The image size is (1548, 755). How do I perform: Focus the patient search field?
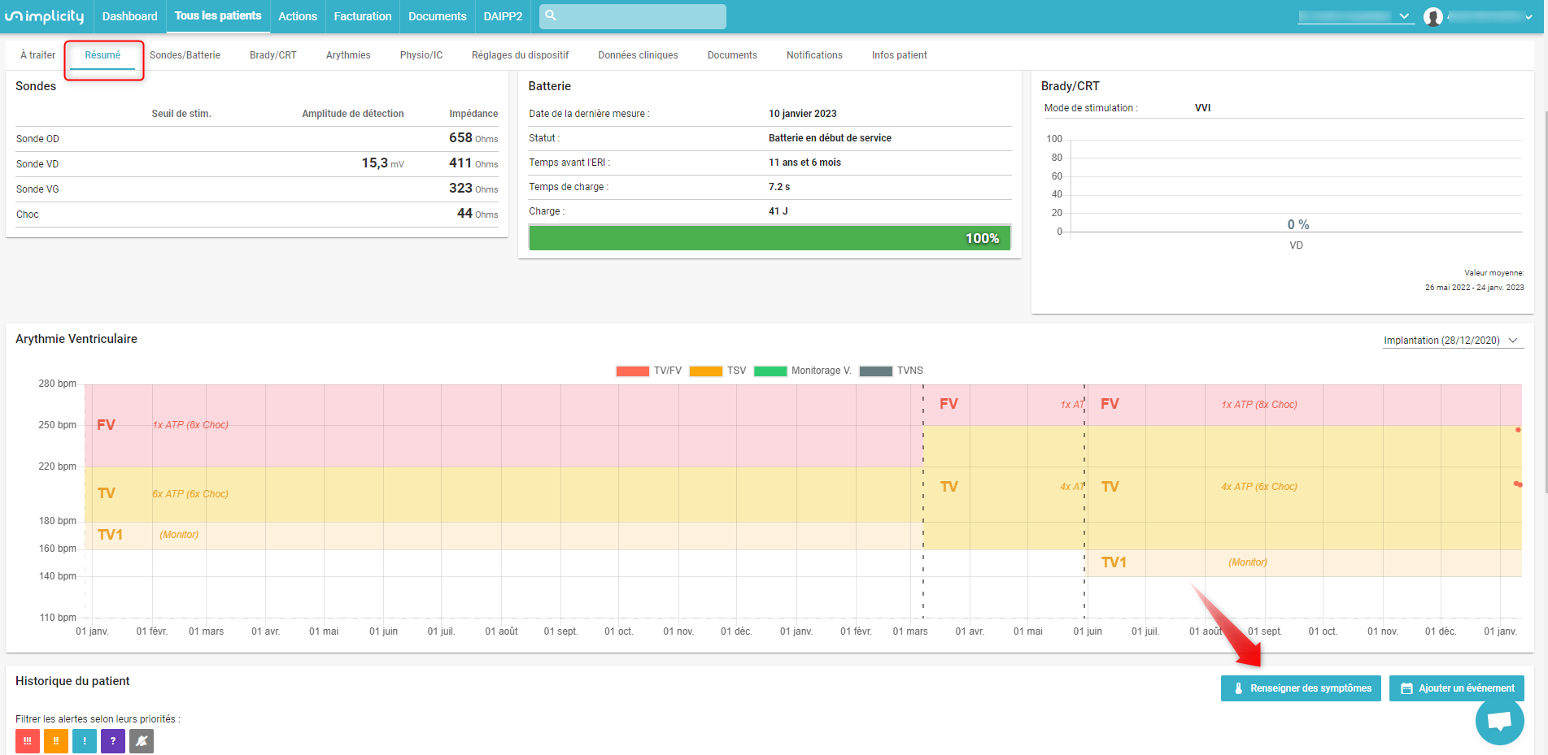[x=633, y=16]
